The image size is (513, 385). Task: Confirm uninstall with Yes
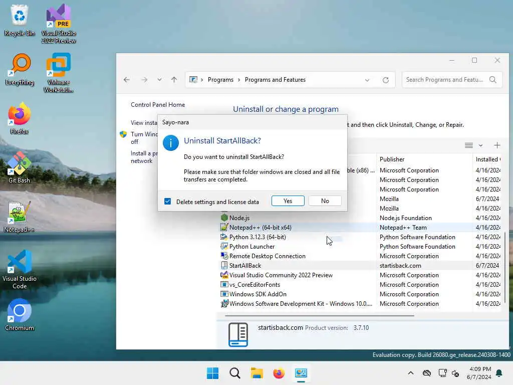click(288, 201)
